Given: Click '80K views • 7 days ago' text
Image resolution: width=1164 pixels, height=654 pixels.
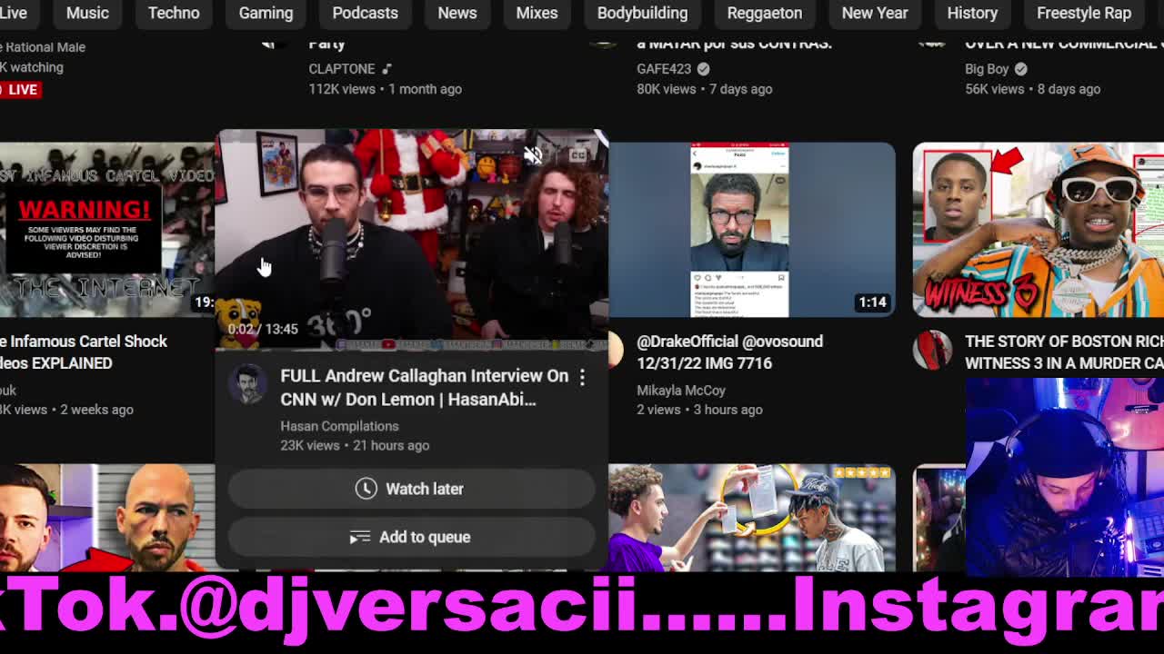Looking at the screenshot, I should 705,89.
